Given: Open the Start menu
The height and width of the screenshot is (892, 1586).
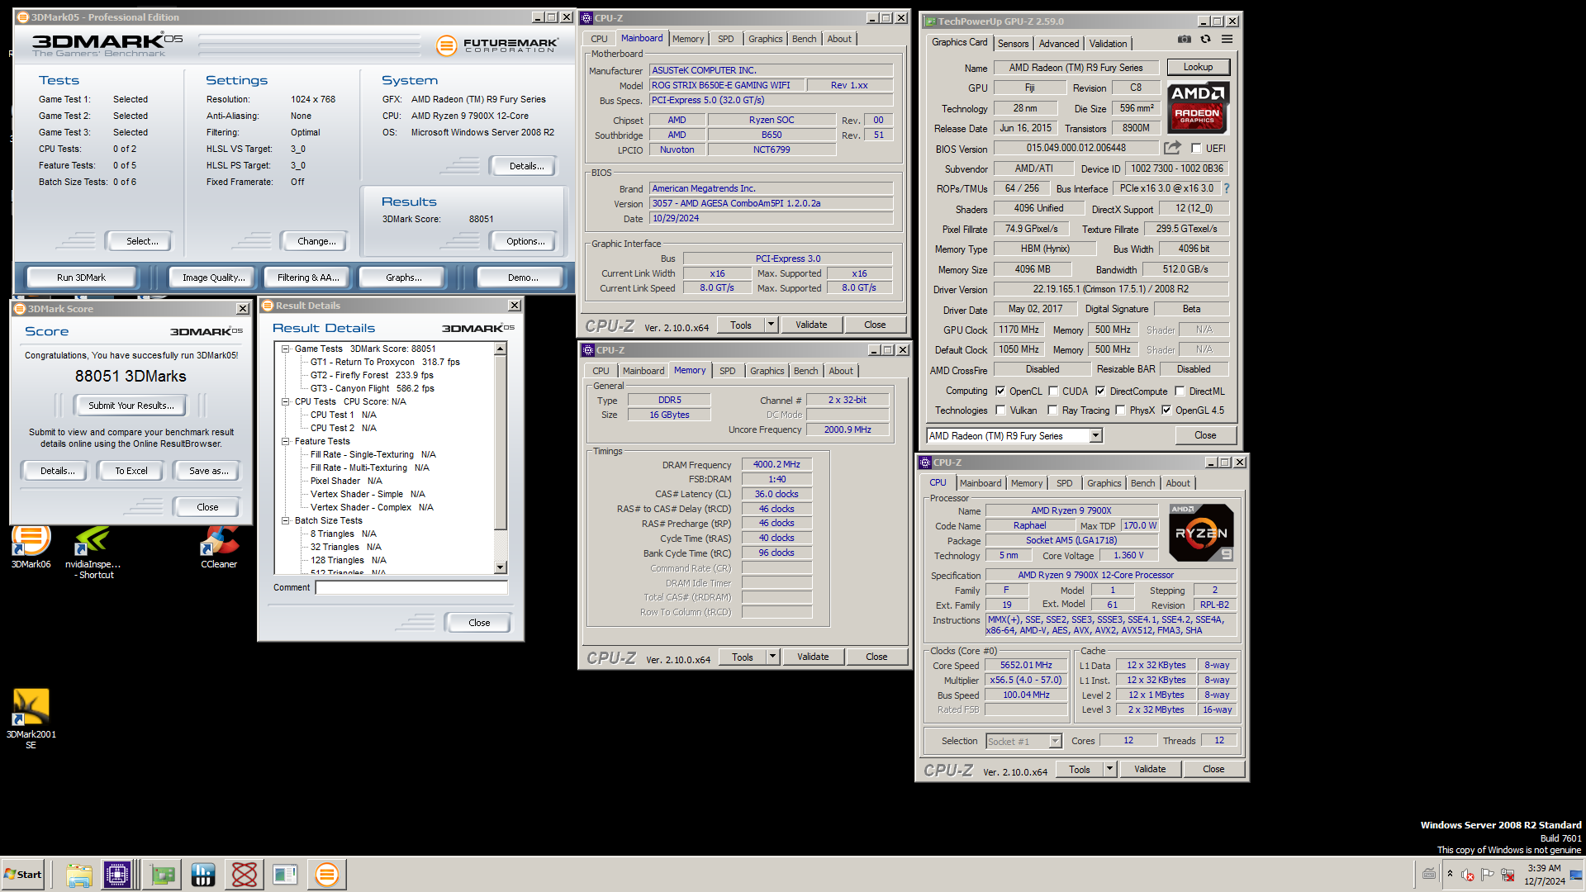Looking at the screenshot, I should [23, 874].
